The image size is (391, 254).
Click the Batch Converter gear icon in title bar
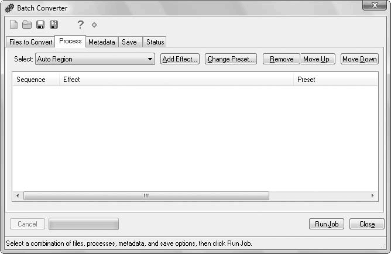9,8
